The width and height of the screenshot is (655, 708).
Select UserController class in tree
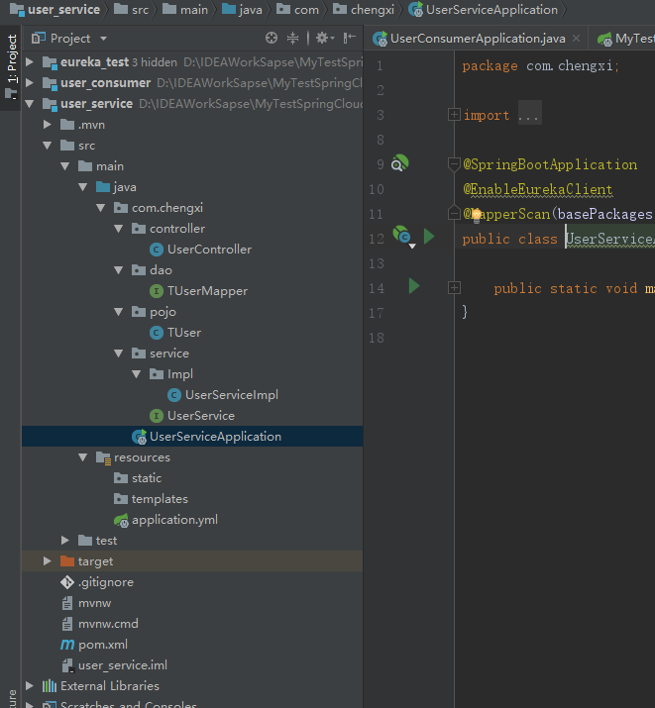[x=200, y=250]
